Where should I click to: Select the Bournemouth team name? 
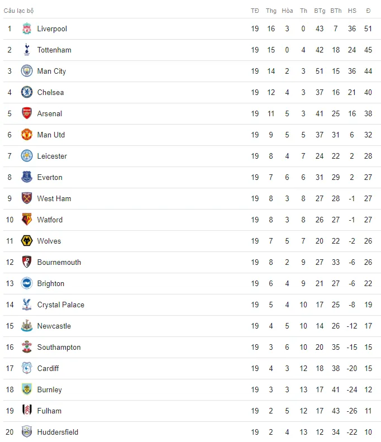[59, 262]
